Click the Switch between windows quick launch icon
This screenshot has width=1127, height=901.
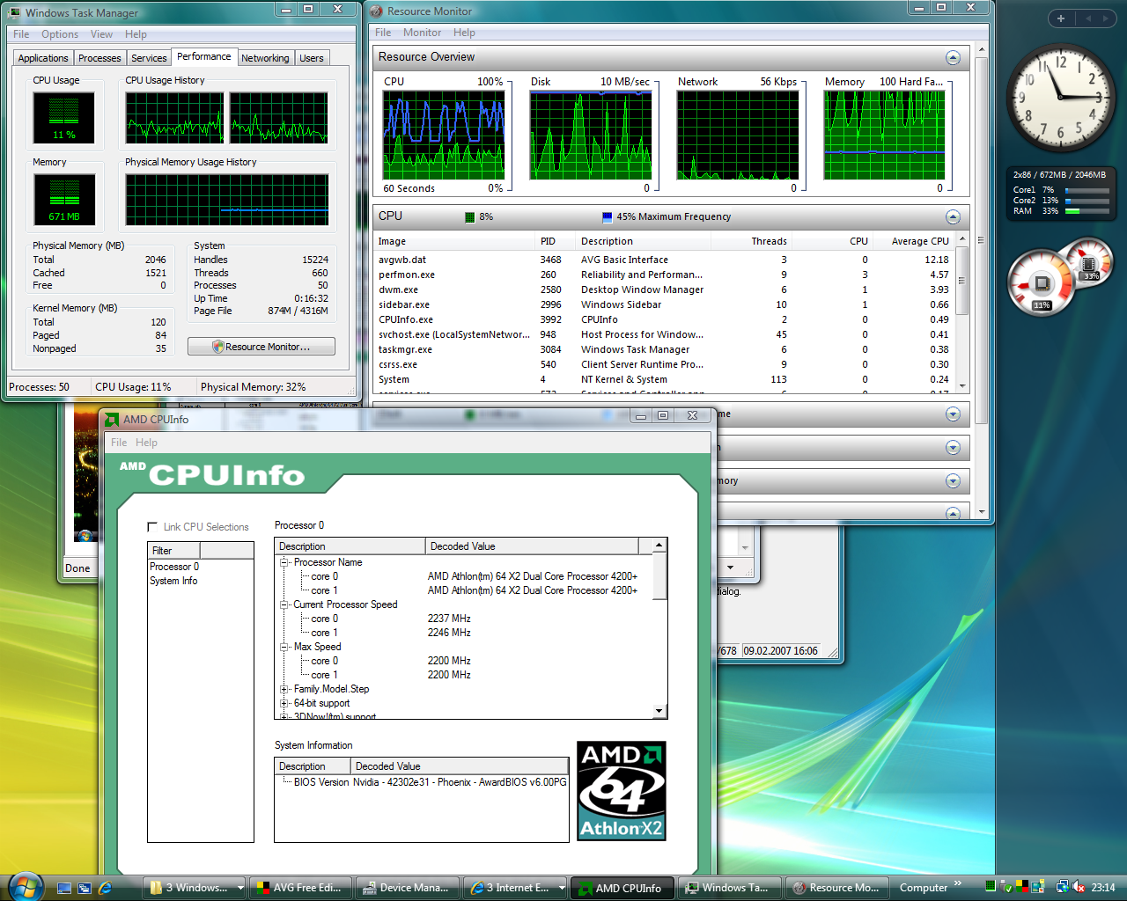click(85, 888)
